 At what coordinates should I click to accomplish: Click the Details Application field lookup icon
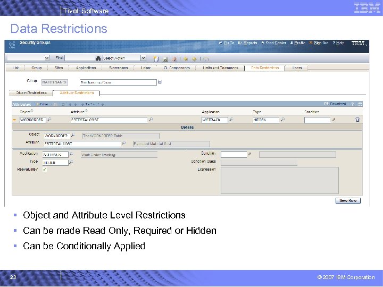(x=71, y=154)
